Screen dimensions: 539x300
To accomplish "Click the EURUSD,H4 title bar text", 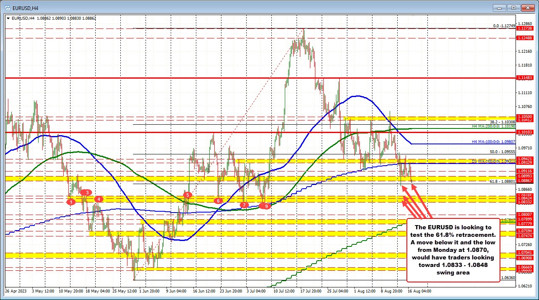I will pos(25,7).
